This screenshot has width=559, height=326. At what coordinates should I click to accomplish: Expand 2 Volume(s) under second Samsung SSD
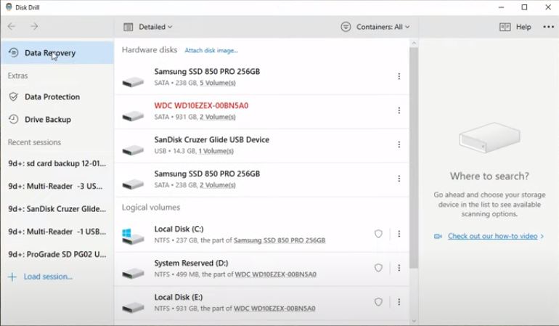point(218,185)
